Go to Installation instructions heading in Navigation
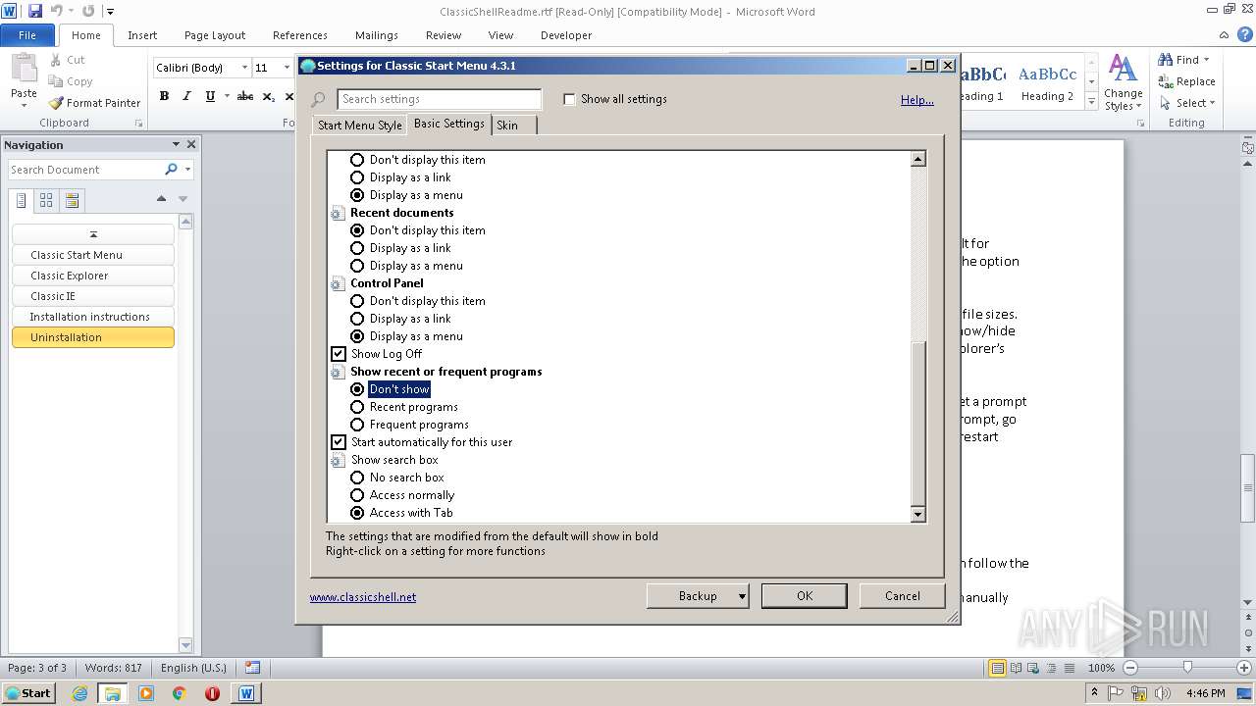Viewport: 1256px width, 706px height. pyautogui.click(x=93, y=317)
